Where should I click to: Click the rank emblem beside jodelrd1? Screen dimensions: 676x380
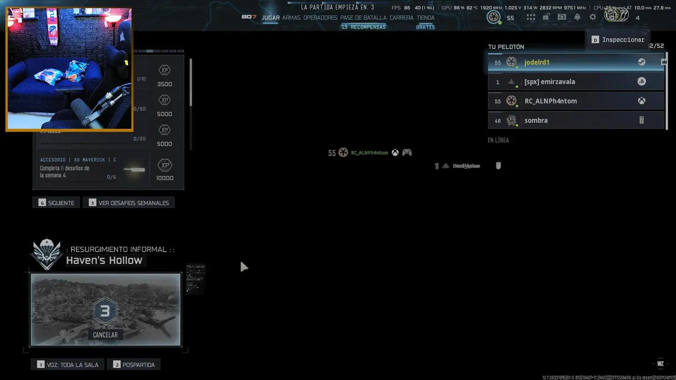coord(511,62)
